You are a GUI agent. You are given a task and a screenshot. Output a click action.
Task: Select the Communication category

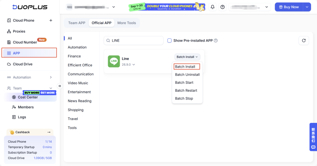click(81, 74)
